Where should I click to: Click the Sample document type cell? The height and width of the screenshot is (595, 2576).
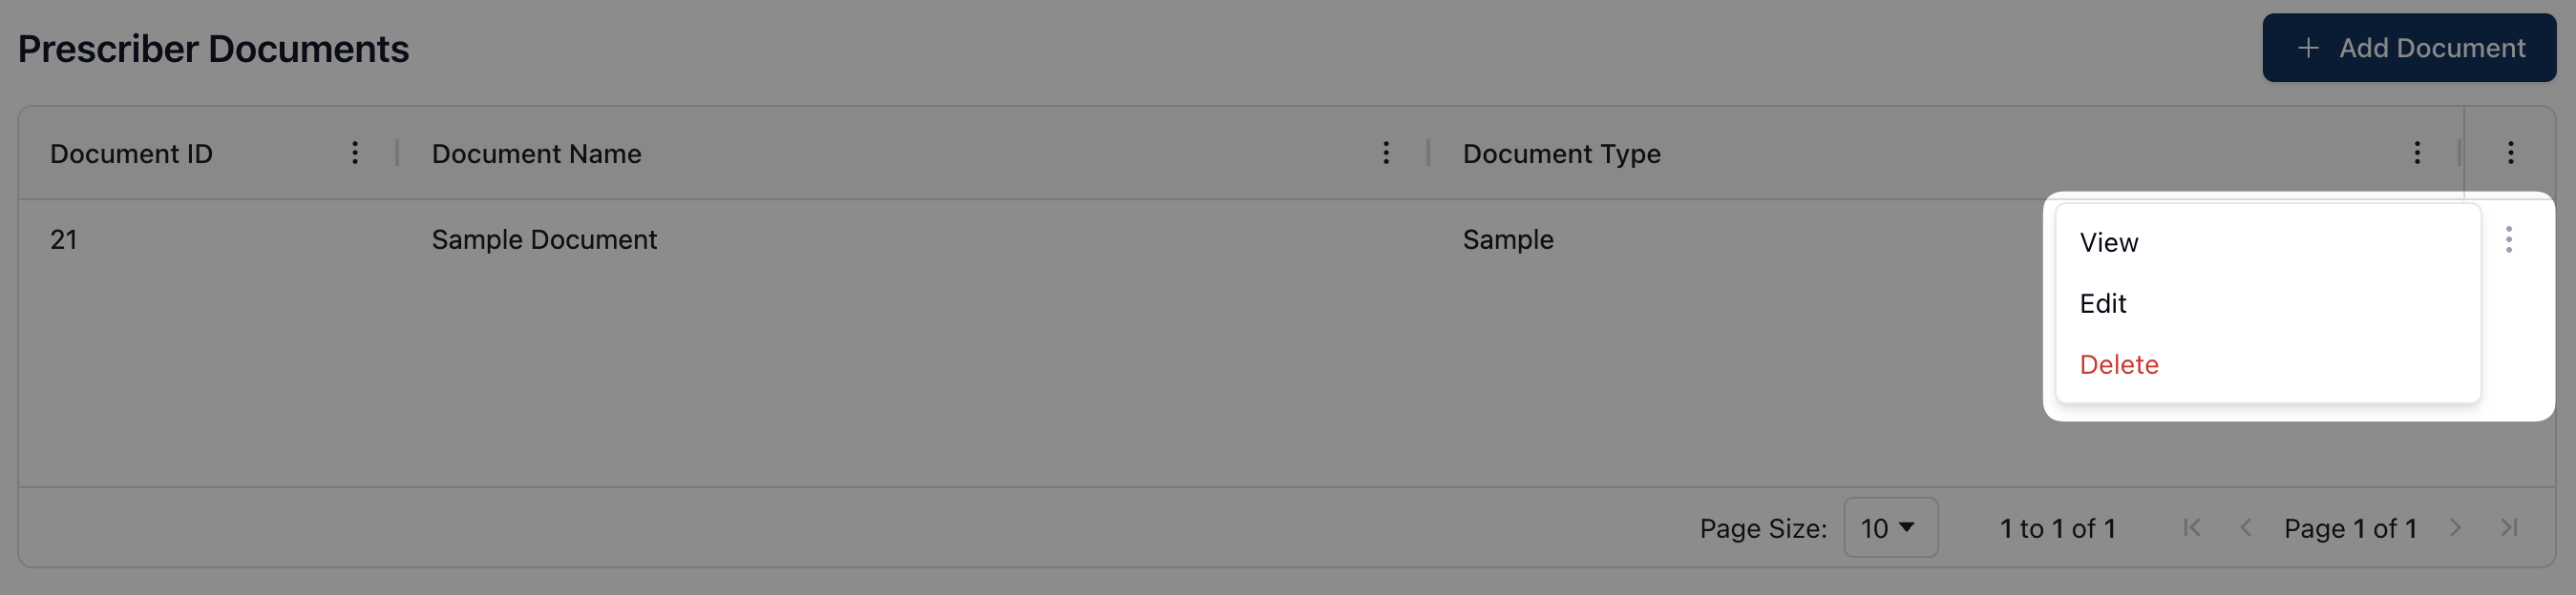1507,239
